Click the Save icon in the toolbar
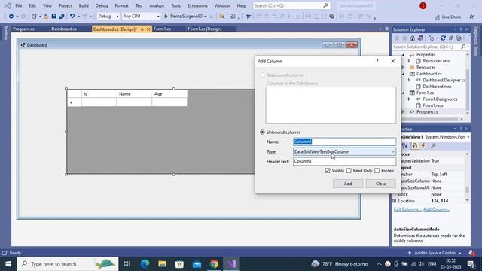 [x=53, y=17]
